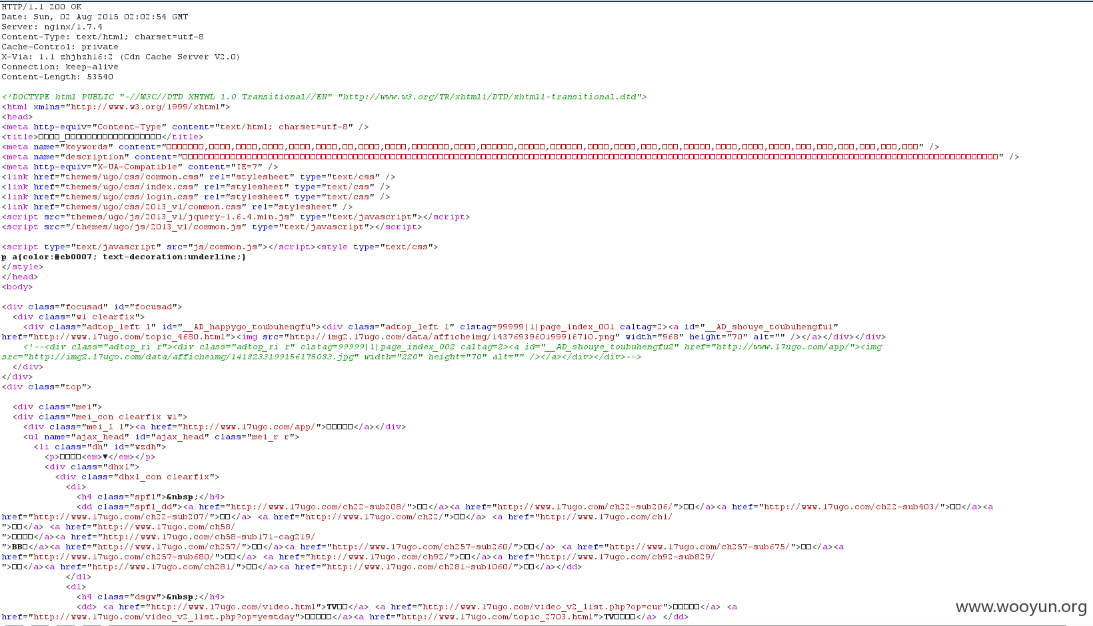Click the li class="dh" id="wzdh" line
Viewport: 1093px width, 626px height.
click(100, 447)
